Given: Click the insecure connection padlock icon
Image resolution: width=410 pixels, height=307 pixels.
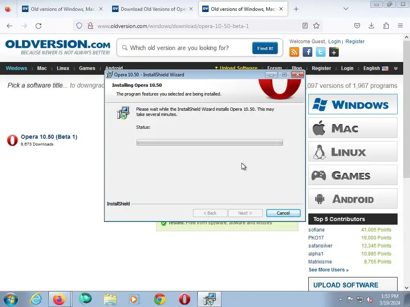Looking at the screenshot, I should coord(90,26).
